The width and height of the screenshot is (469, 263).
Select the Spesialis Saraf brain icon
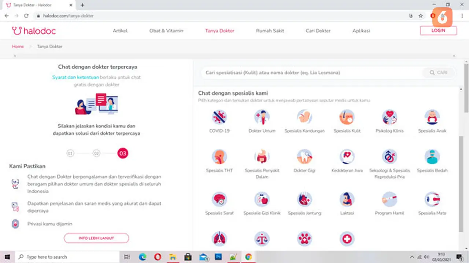[x=219, y=199]
